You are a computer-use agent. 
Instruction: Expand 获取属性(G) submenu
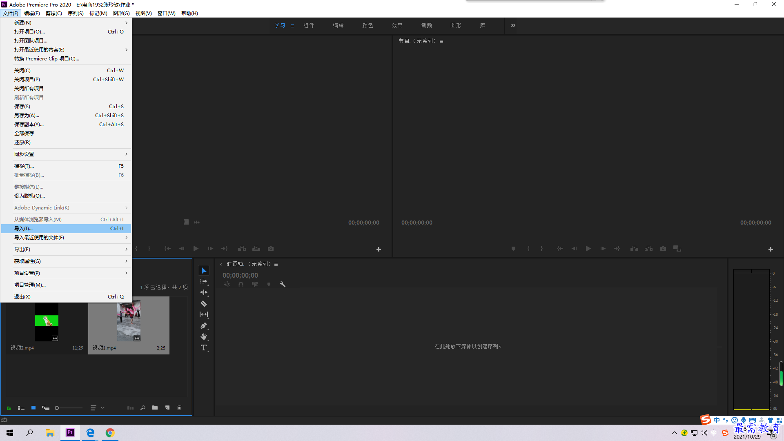tap(66, 261)
